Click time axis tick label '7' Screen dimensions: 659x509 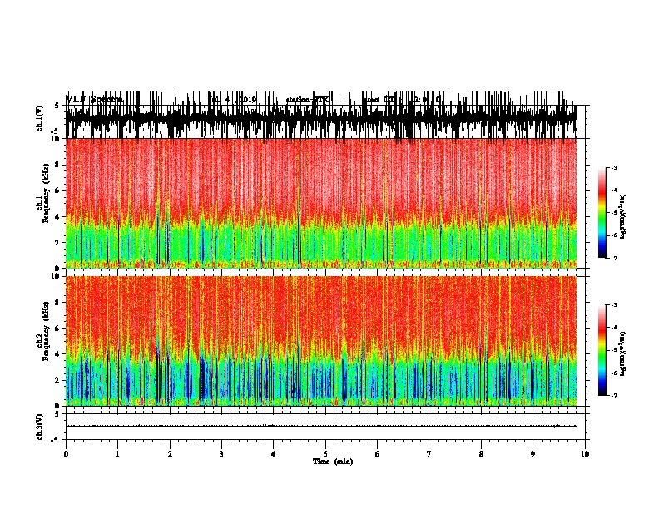coord(429,454)
